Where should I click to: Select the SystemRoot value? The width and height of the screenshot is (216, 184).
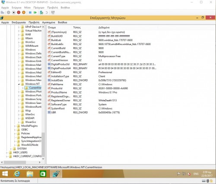58,108
